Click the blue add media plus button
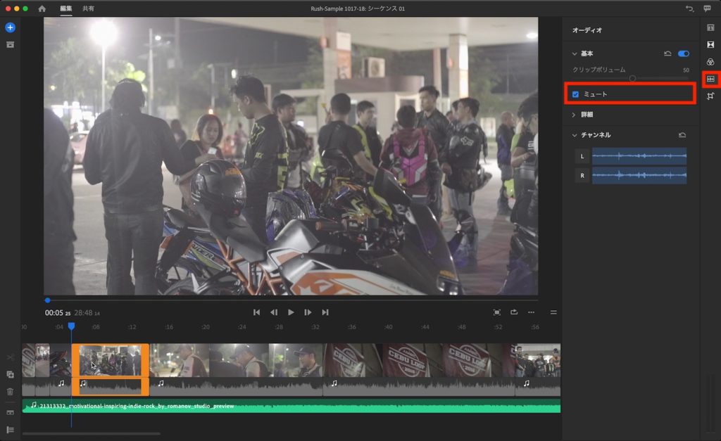721x441 pixels. [x=10, y=27]
